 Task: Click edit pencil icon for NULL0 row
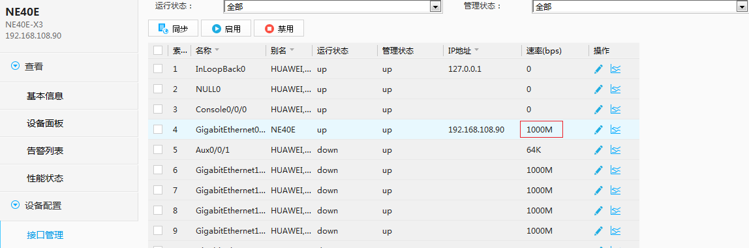pos(598,89)
